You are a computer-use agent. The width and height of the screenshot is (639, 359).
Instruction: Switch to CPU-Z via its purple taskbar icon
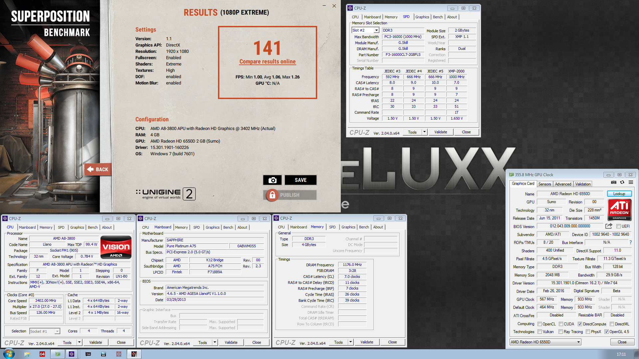coord(72,354)
